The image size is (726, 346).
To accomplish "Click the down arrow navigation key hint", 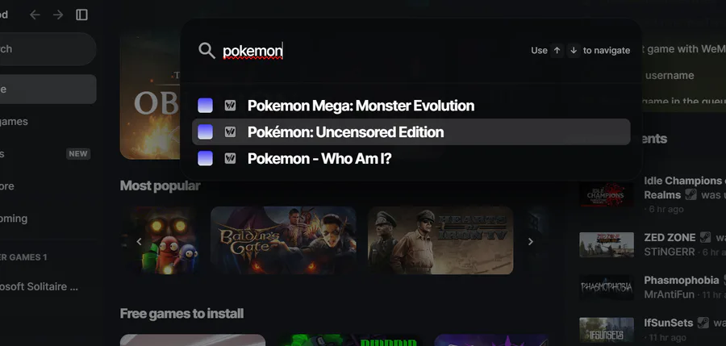I will (574, 51).
